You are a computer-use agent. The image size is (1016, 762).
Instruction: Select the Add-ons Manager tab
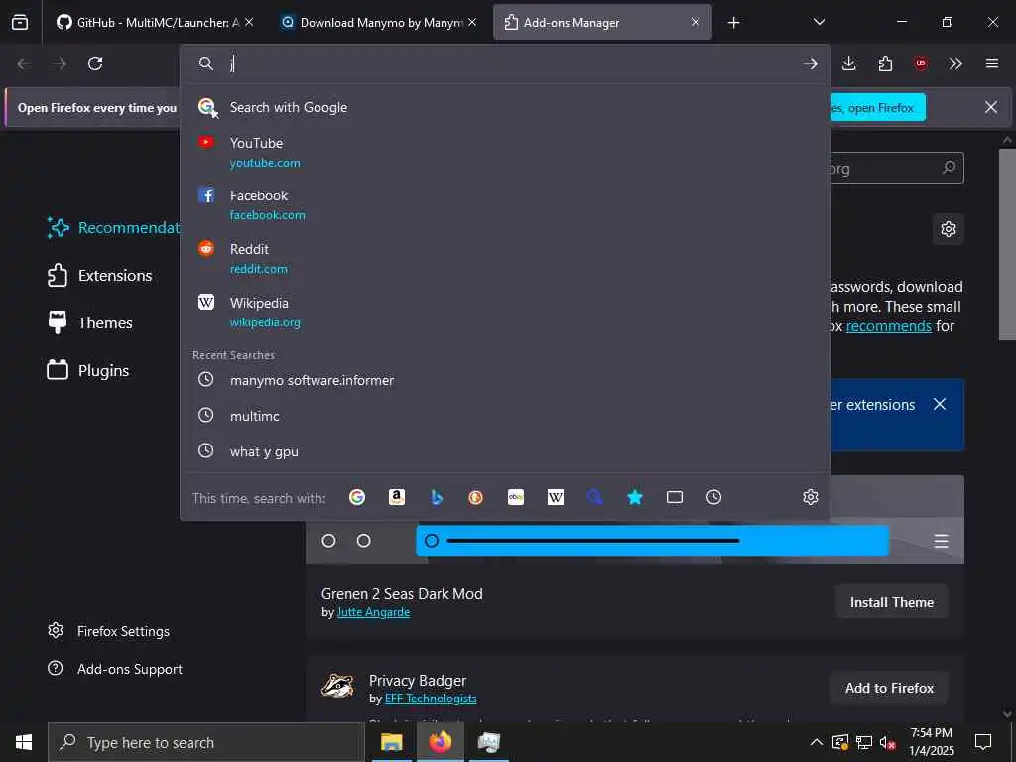point(602,22)
